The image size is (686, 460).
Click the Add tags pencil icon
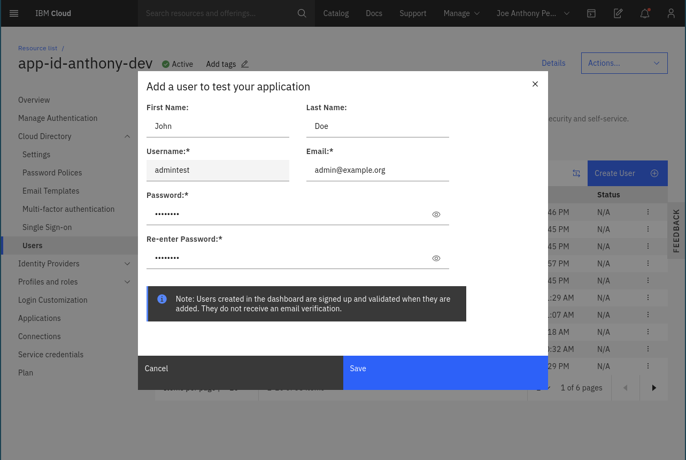(245, 64)
